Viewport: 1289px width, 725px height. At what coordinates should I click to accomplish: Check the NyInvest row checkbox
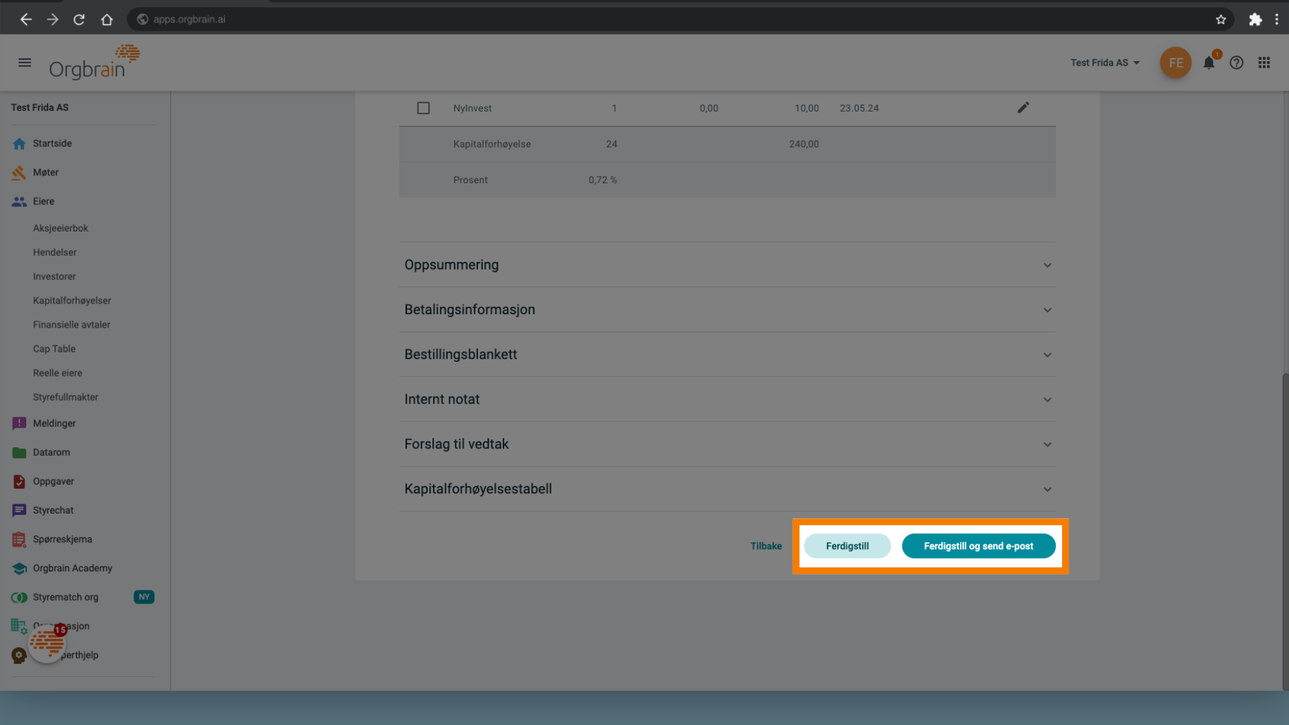point(423,108)
